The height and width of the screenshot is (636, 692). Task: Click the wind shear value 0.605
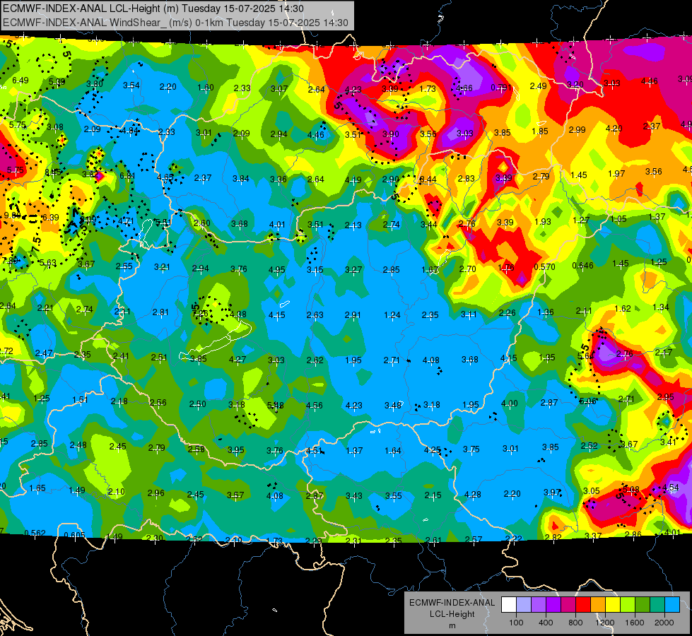74,535
